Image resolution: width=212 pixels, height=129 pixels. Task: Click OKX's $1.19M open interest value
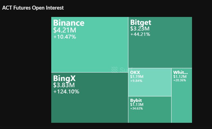pyautogui.click(x=137, y=76)
